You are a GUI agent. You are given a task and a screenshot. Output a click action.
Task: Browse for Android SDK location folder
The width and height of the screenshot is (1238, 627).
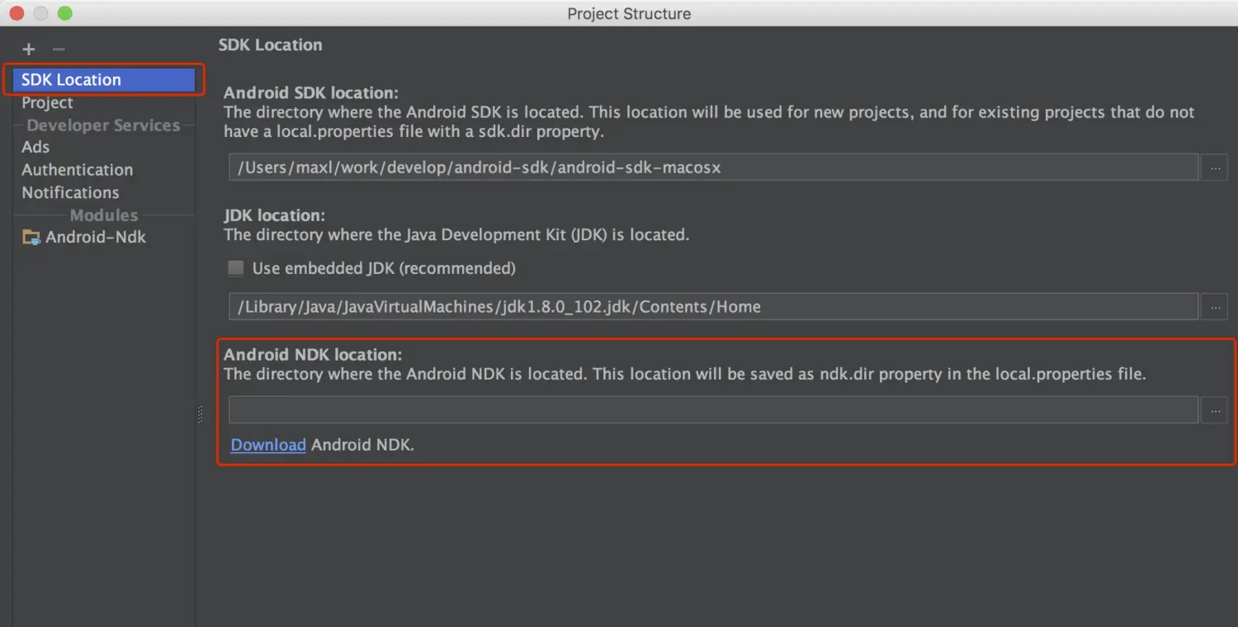(x=1214, y=167)
